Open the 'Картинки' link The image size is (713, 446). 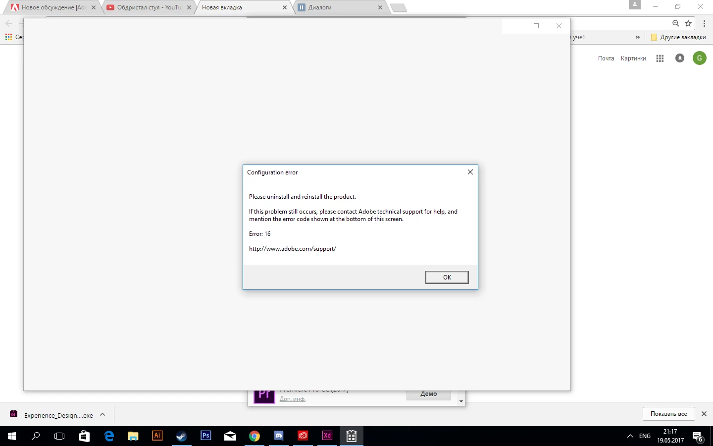tap(633, 58)
